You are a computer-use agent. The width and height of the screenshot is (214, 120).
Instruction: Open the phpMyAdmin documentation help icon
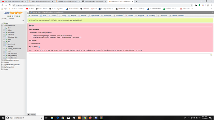click(12, 16)
